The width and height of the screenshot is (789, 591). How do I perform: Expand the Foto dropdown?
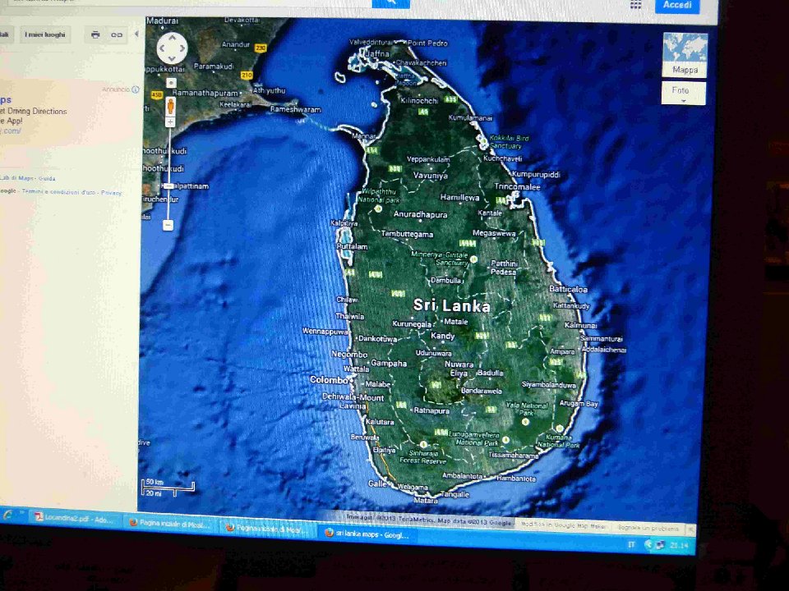click(683, 94)
